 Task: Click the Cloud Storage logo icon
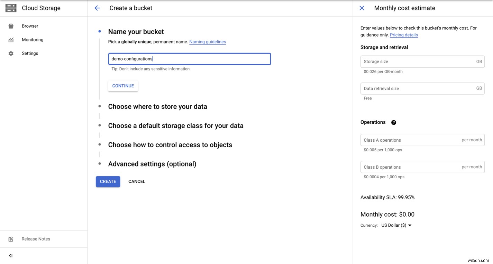coord(10,8)
